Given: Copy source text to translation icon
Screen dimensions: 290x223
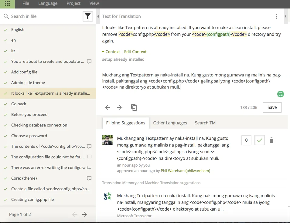Looking at the screenshot, I should click(134, 107).
